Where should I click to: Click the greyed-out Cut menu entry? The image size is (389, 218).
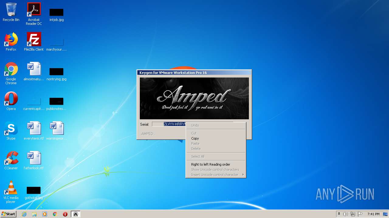click(x=216, y=133)
